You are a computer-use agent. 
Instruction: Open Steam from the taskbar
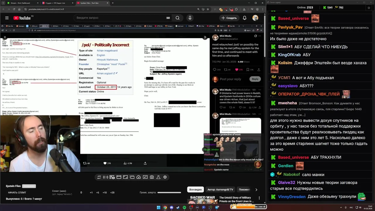(x=178, y=207)
